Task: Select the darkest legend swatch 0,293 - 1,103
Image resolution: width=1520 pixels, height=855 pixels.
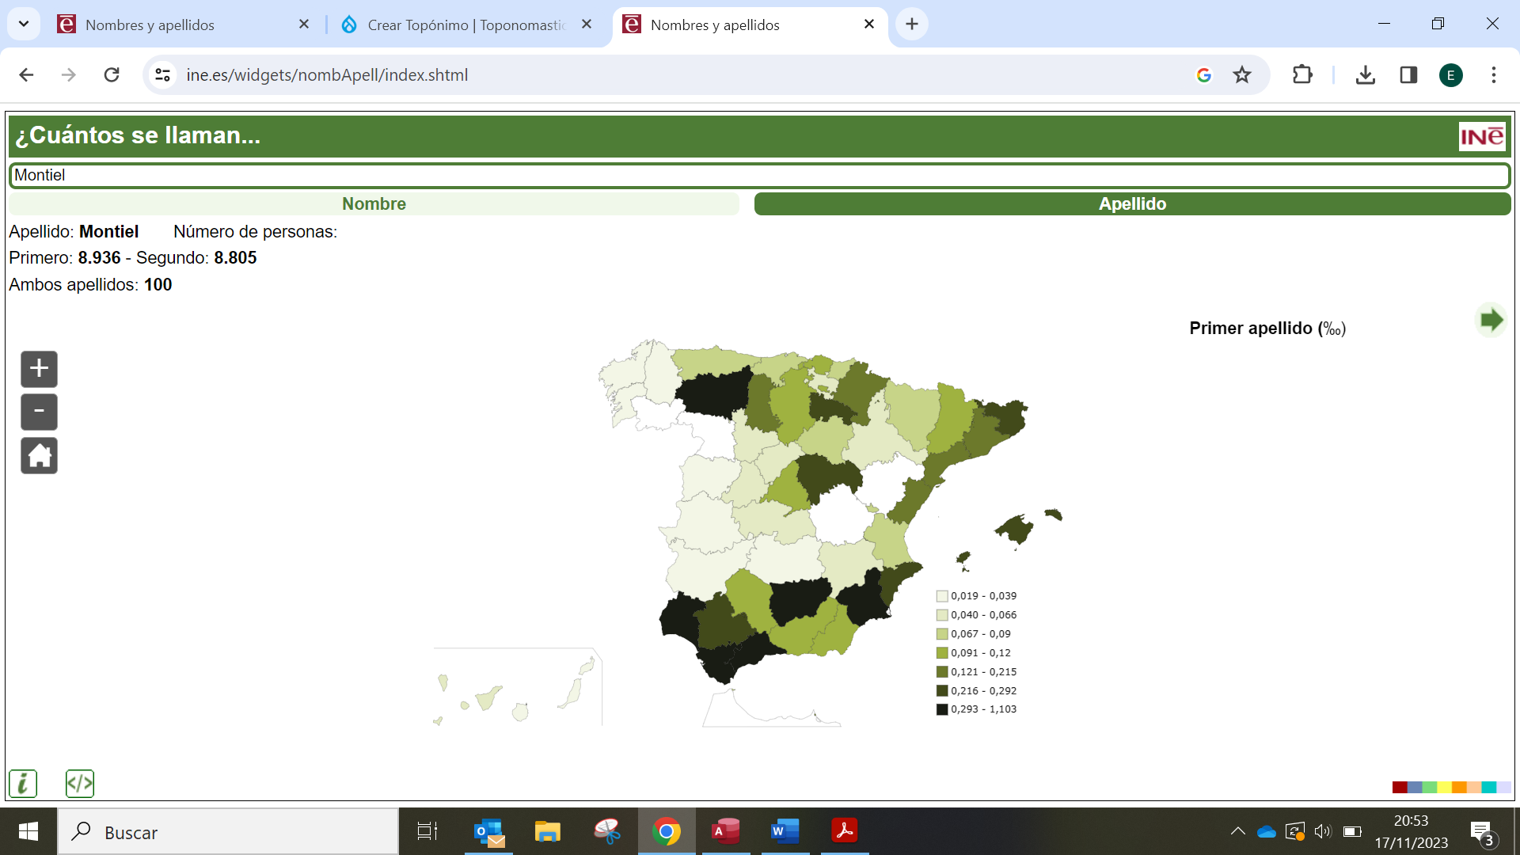Action: (x=941, y=709)
